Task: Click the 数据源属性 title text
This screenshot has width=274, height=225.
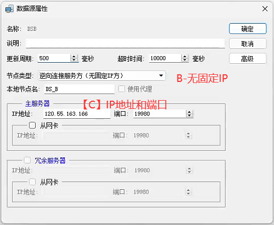Action: (x=32, y=9)
